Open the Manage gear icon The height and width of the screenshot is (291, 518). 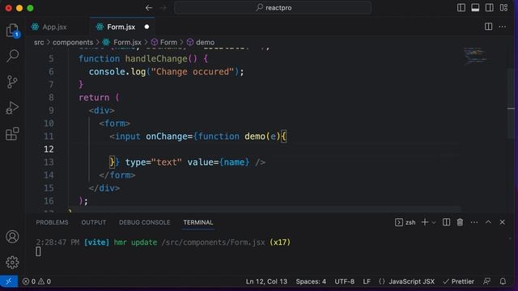12,262
